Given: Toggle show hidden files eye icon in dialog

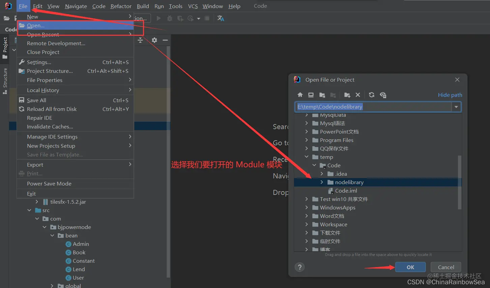Looking at the screenshot, I should 383,95.
